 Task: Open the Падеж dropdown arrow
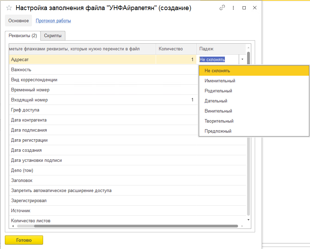point(242,59)
